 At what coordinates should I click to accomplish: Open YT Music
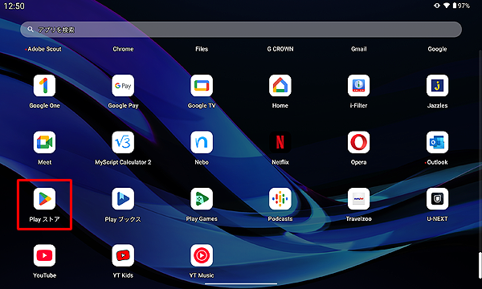pos(202,255)
